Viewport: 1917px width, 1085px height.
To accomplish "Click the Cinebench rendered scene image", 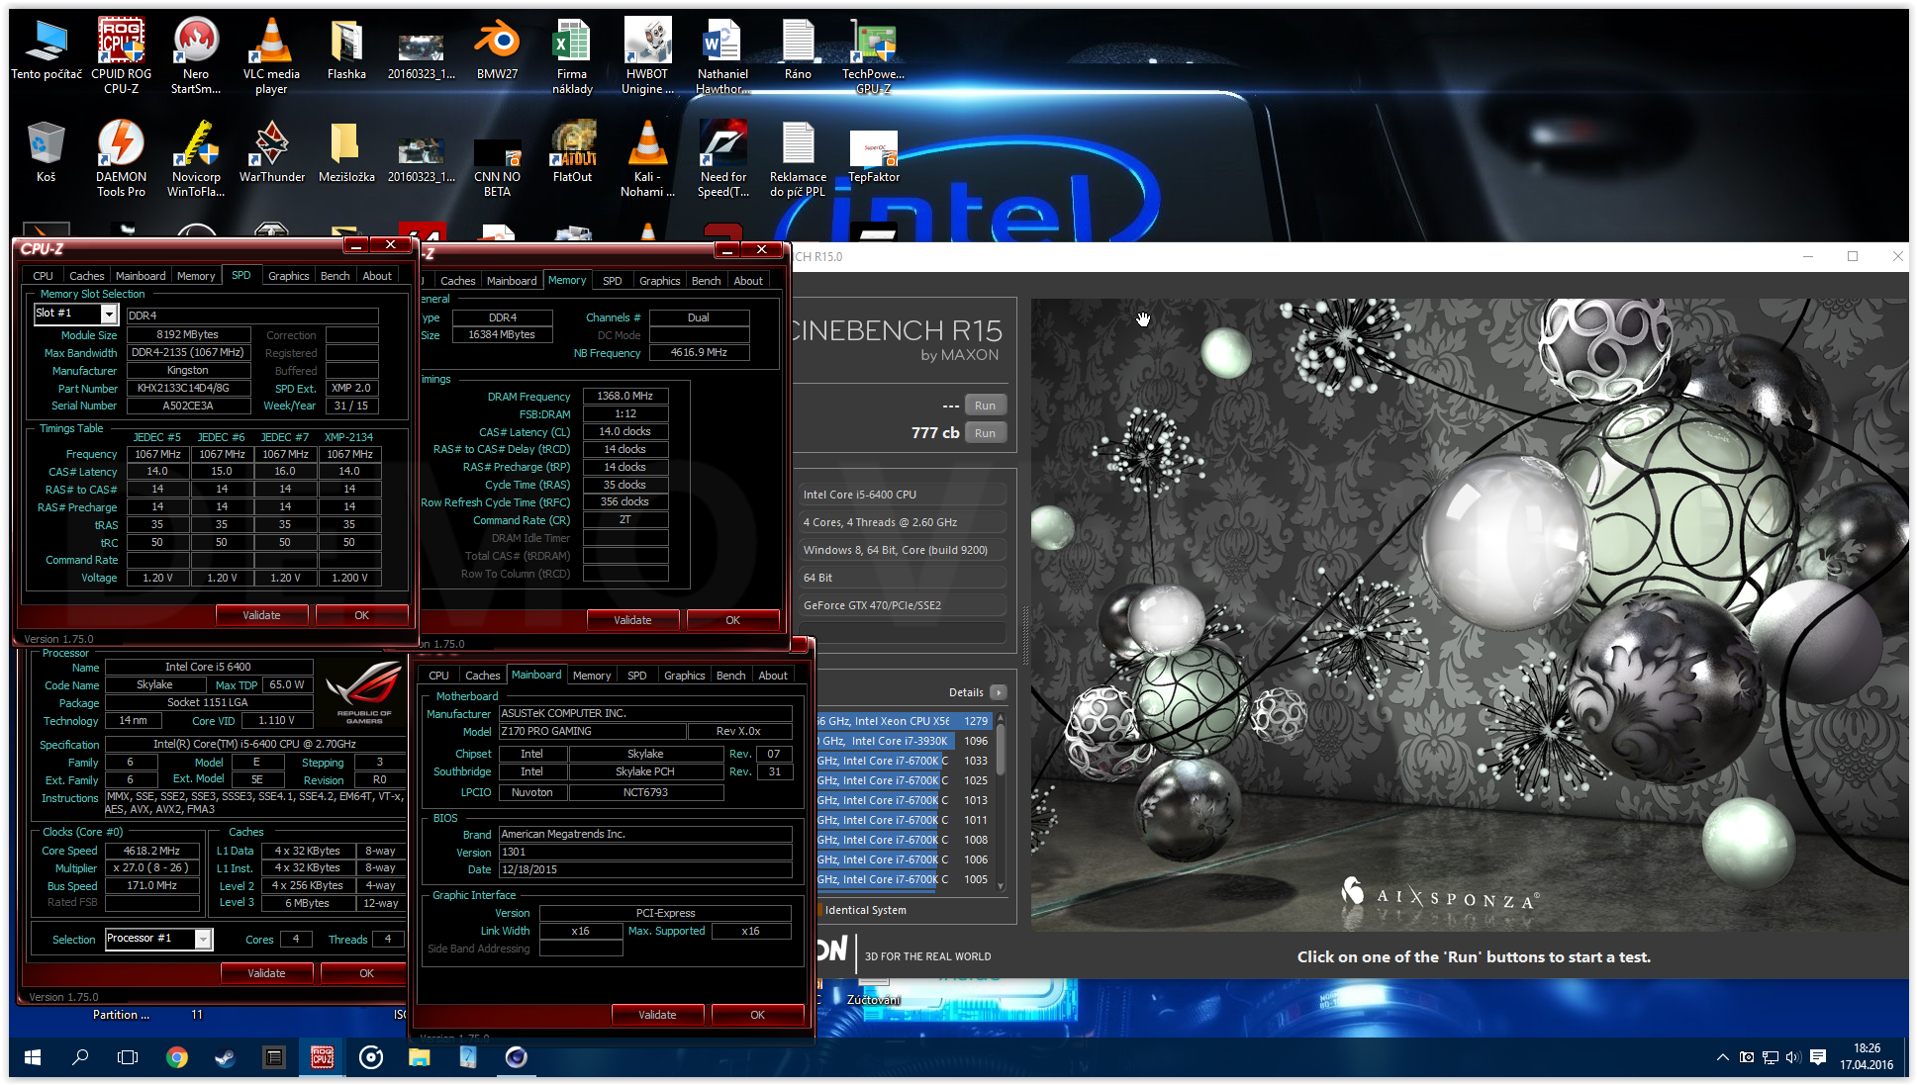I will (x=1470, y=613).
